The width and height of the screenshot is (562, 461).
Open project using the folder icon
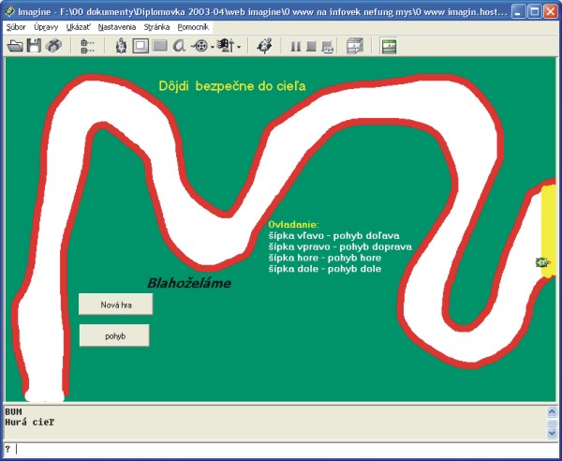pyautogui.click(x=15, y=46)
